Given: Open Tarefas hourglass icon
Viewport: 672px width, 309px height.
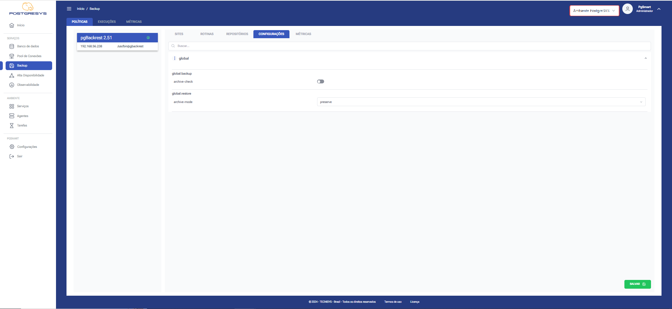Looking at the screenshot, I should pyautogui.click(x=12, y=125).
